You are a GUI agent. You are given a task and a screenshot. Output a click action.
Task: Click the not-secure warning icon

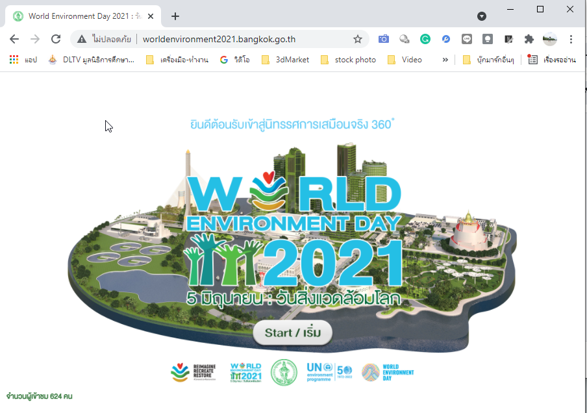coord(82,39)
